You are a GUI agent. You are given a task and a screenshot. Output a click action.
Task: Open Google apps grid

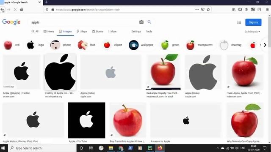pyautogui.click(x=239, y=22)
